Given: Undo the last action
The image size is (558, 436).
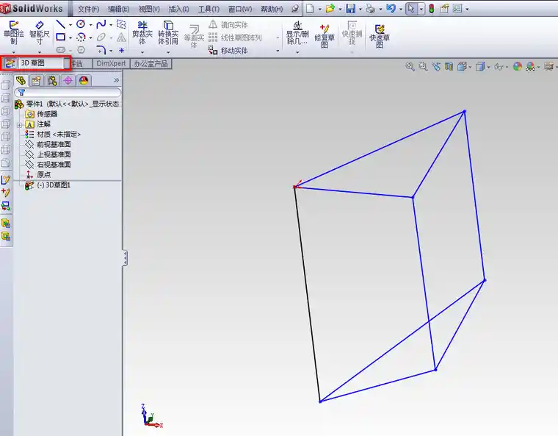Looking at the screenshot, I should point(391,9).
